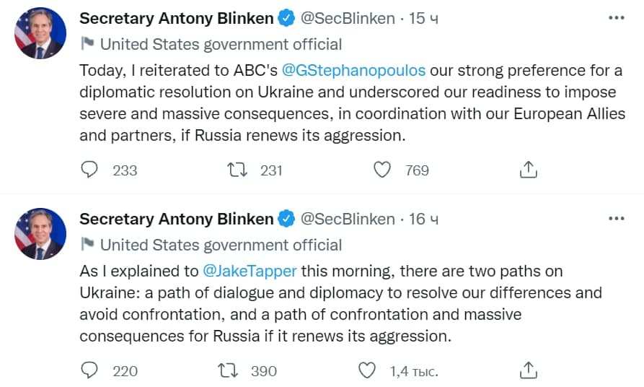This screenshot has height=387, width=644.
Task: Share the second Blinken tweet
Action: click(529, 370)
